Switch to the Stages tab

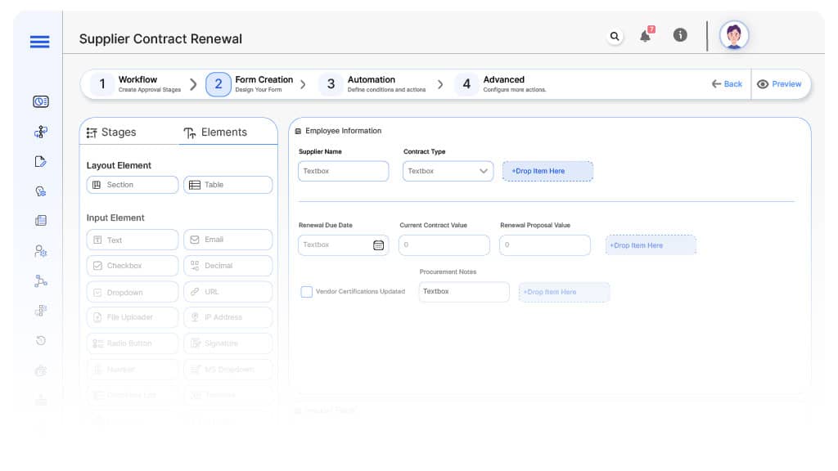click(x=111, y=132)
